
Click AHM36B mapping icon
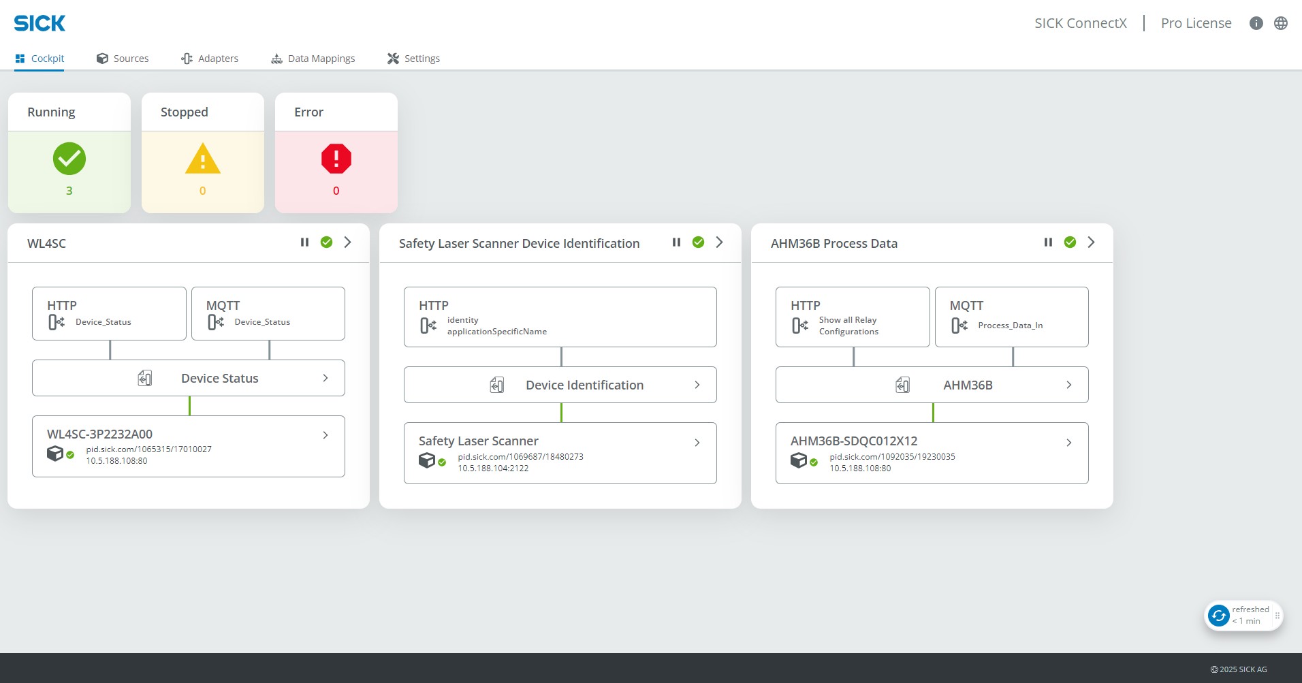(x=902, y=385)
